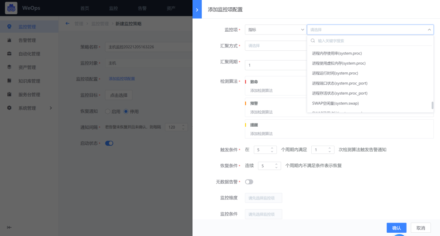Click the 策略名称 input field
Image resolution: width=440 pixels, height=236 pixels.
pos(149,47)
